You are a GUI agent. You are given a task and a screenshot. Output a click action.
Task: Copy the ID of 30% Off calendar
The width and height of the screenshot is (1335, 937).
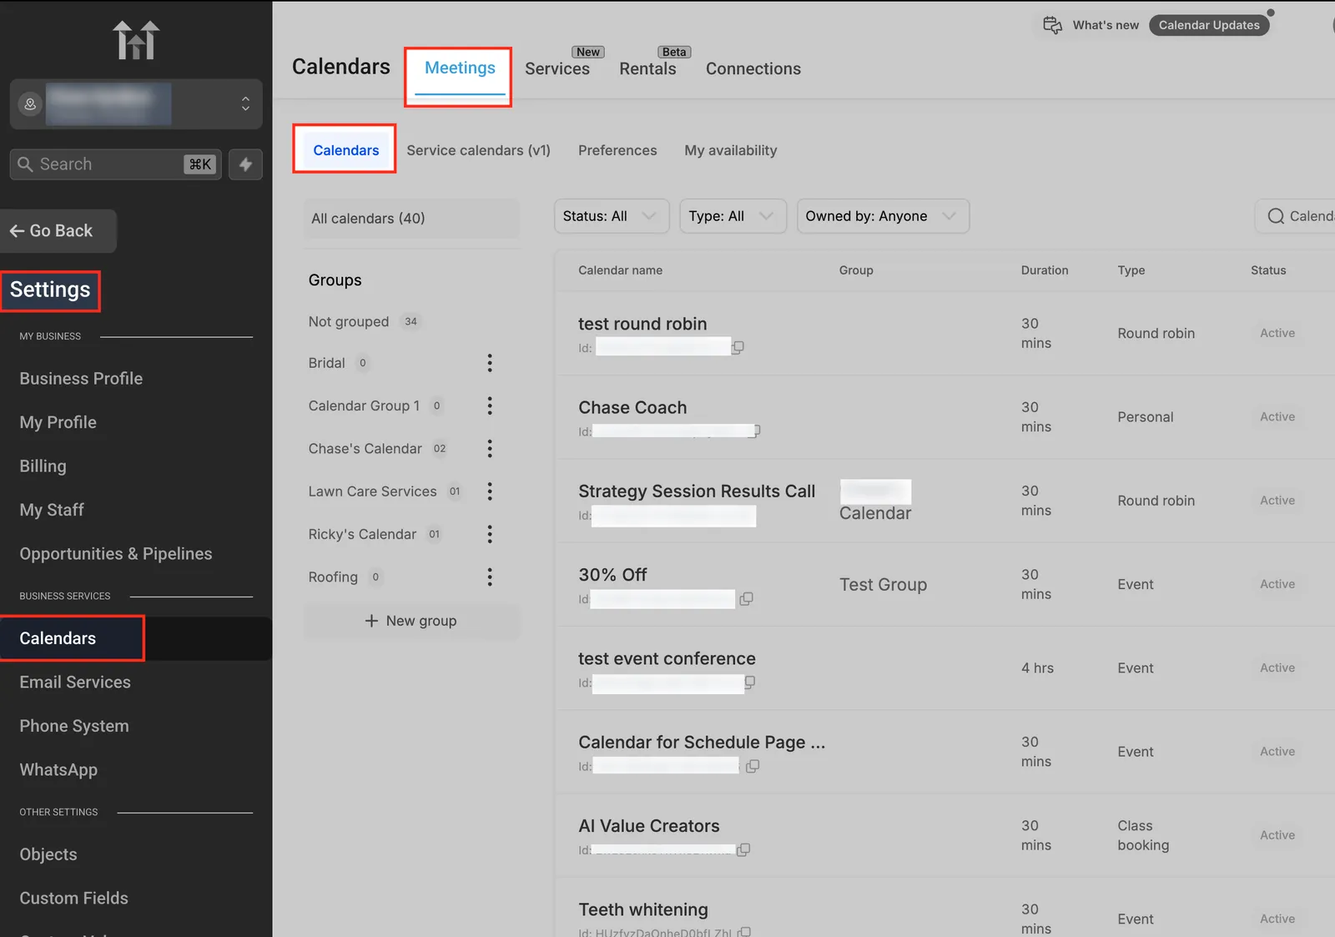tap(747, 598)
